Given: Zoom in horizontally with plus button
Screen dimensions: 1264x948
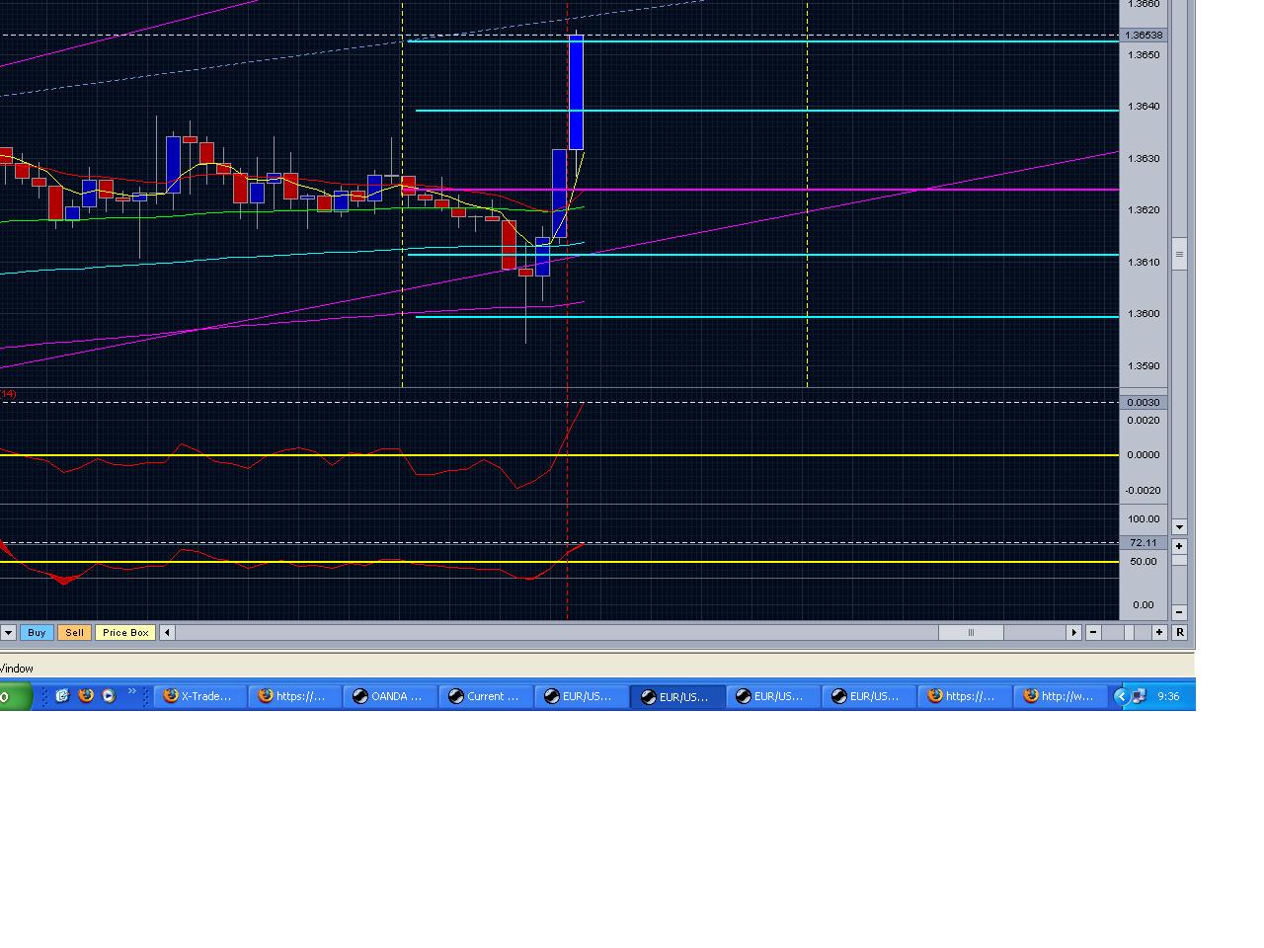Looking at the screenshot, I should [x=1159, y=632].
